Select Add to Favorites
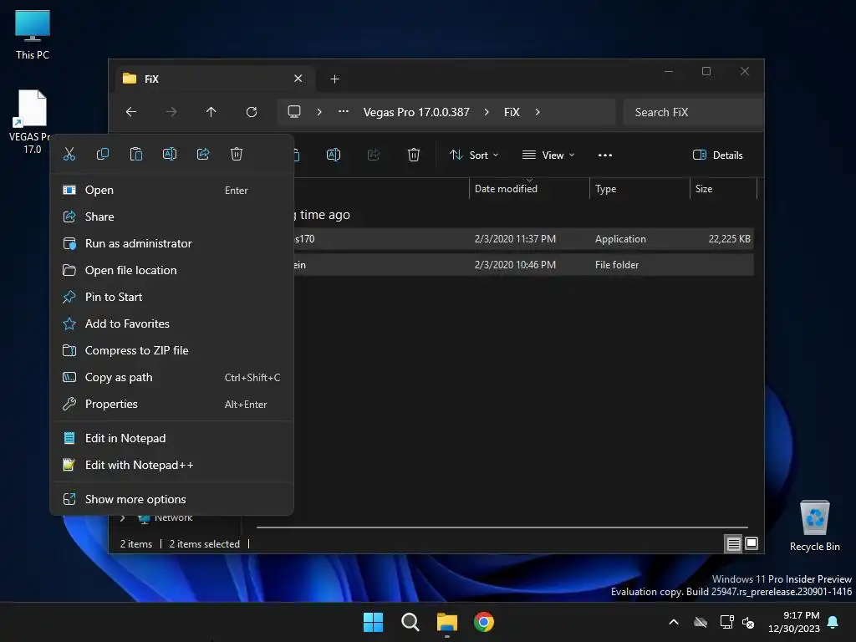The image size is (856, 642). coord(172,324)
